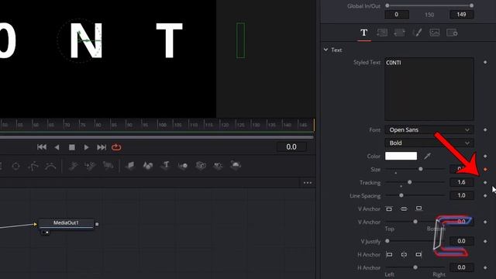Add a Renderer 3D node

[x=236, y=165]
